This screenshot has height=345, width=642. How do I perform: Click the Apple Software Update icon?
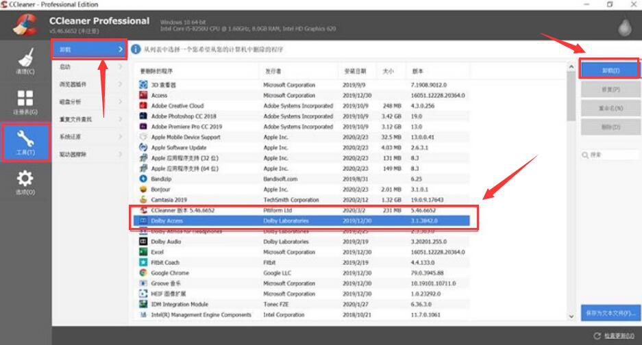tap(143, 147)
